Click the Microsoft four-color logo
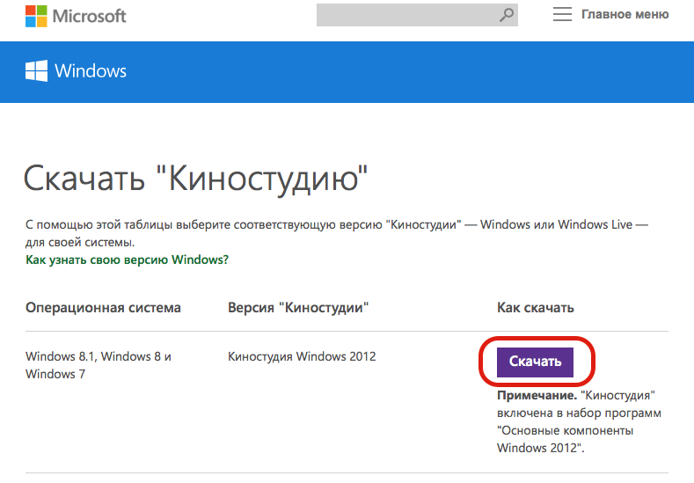The width and height of the screenshot is (694, 483). click(x=36, y=17)
